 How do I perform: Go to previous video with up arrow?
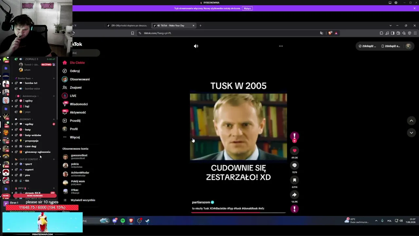pyautogui.click(x=411, y=121)
